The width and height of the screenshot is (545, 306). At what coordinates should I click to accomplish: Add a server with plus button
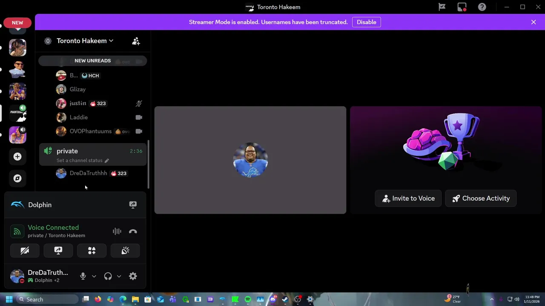tap(17, 157)
